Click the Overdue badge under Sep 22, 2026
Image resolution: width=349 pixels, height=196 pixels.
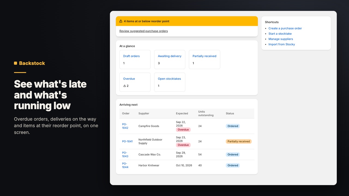tap(183, 130)
